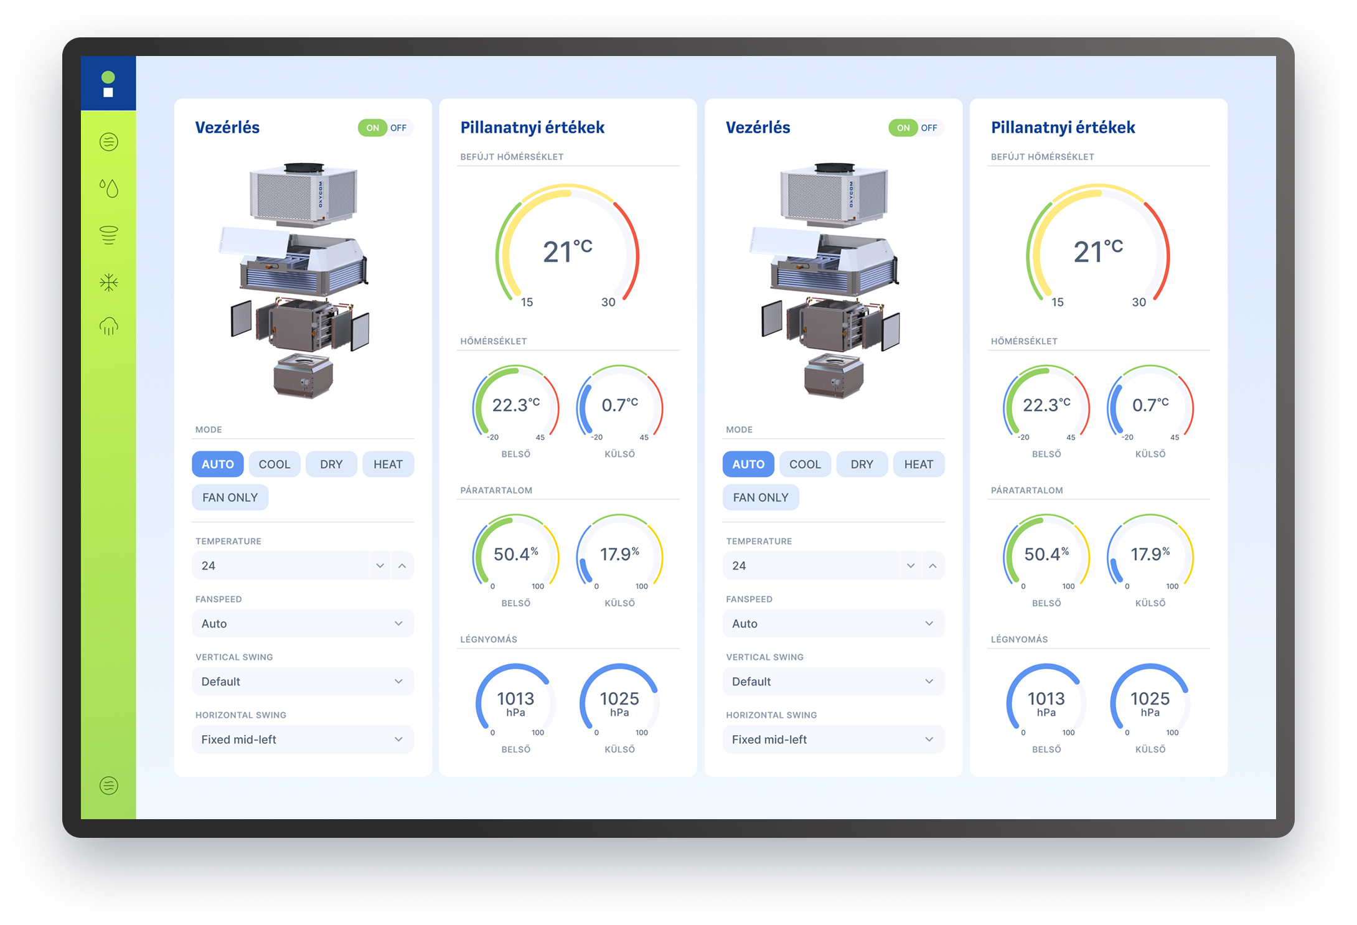Toggle the left Vezérlés ON/OFF switch

(385, 128)
